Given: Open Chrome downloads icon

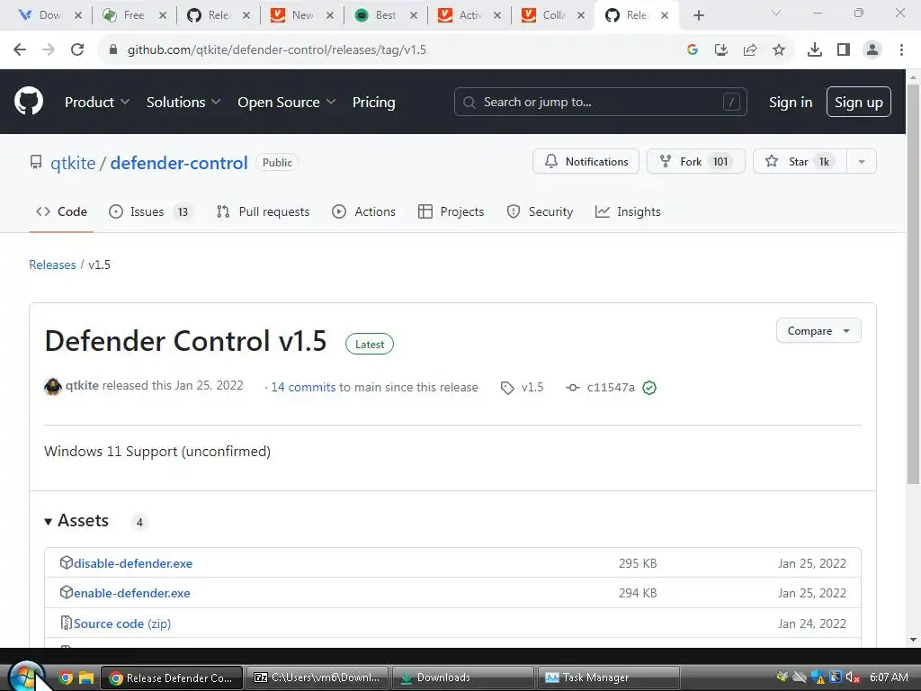Looking at the screenshot, I should tap(815, 50).
